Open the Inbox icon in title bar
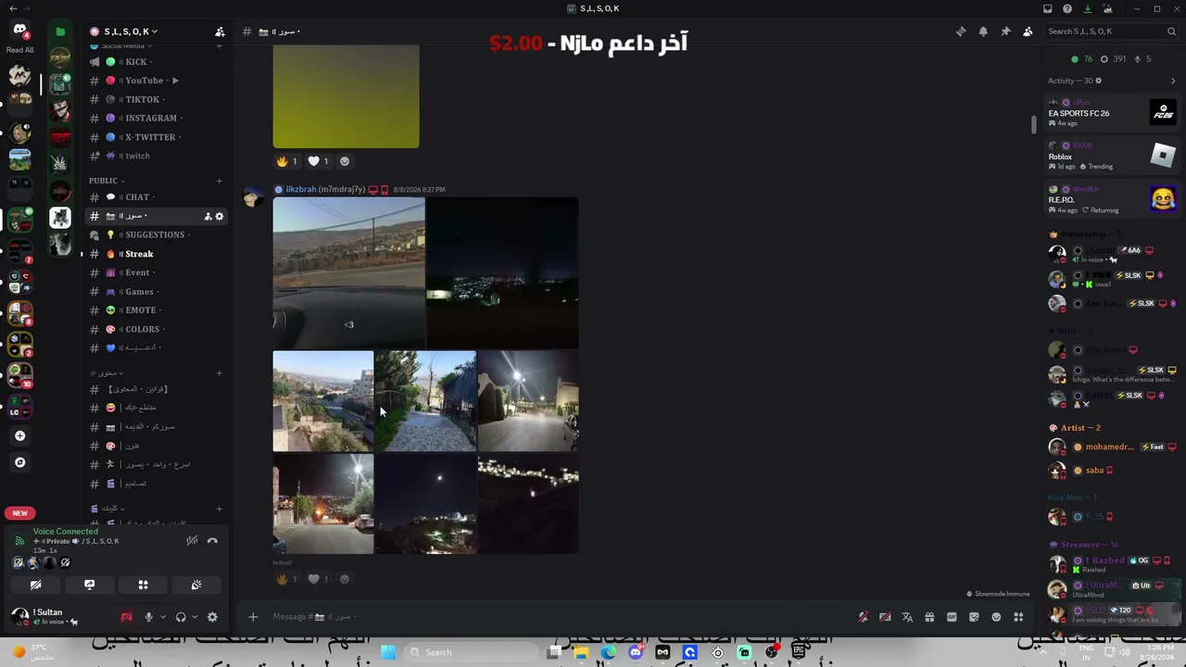Viewport: 1186px width, 667px height. click(x=1048, y=9)
